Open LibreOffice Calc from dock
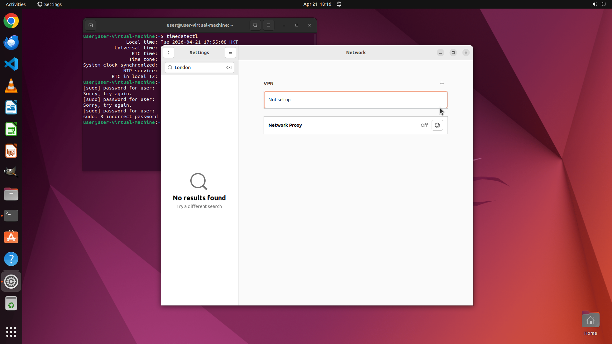 (x=11, y=129)
